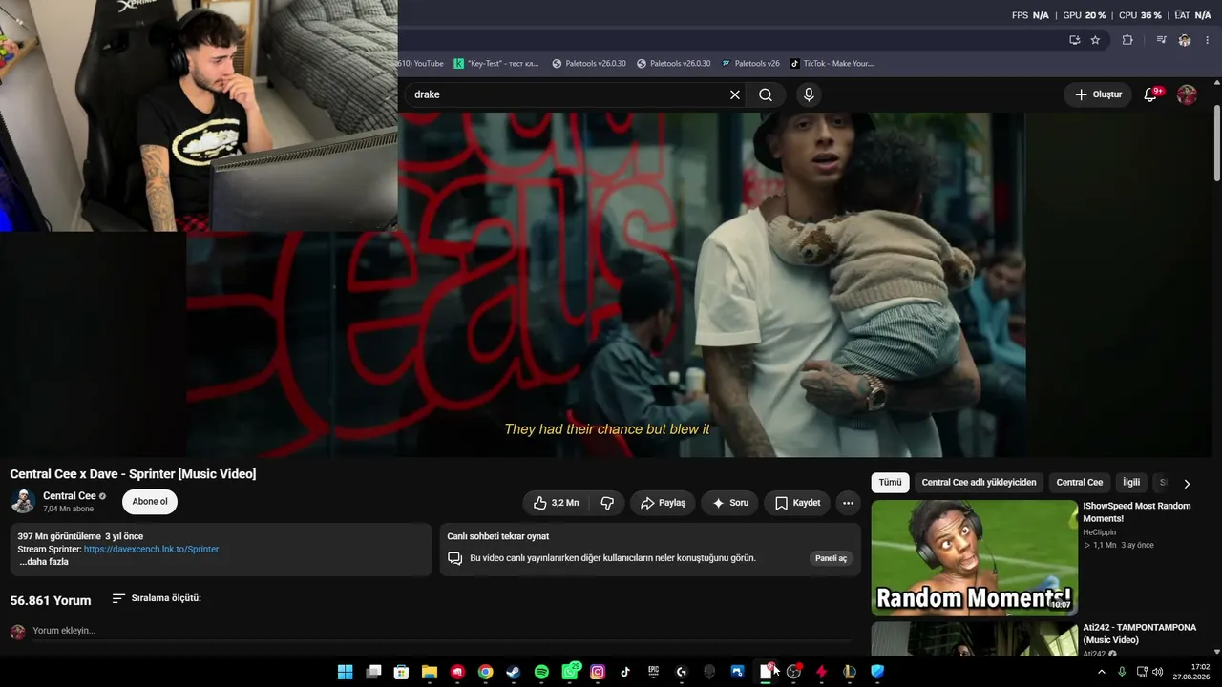Dislike the Sprinter video
This screenshot has height=687, width=1222.
pos(606,503)
